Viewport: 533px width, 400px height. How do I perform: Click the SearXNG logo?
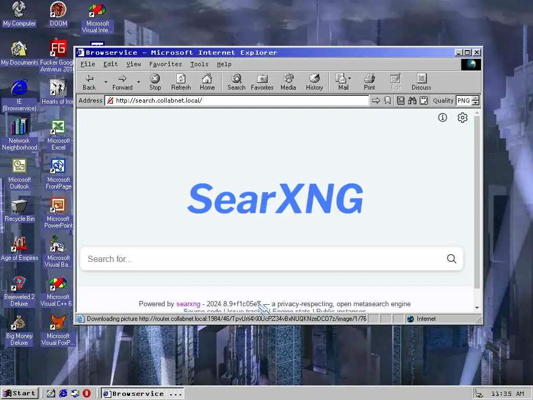[x=275, y=198]
